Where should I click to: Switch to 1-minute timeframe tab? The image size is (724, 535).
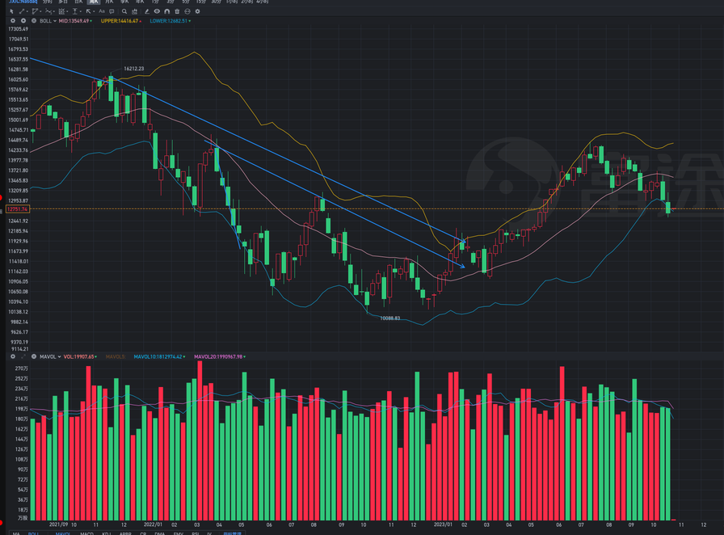click(x=155, y=2)
